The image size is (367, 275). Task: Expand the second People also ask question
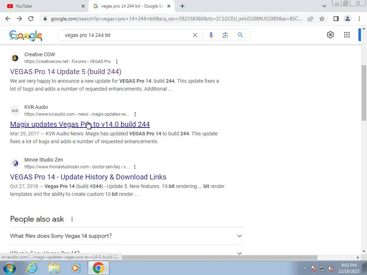127,253
